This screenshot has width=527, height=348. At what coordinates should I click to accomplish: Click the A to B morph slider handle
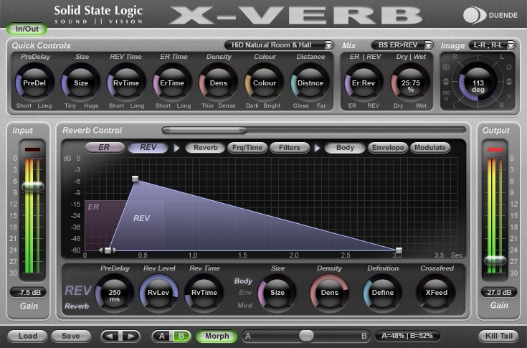pyautogui.click(x=306, y=336)
